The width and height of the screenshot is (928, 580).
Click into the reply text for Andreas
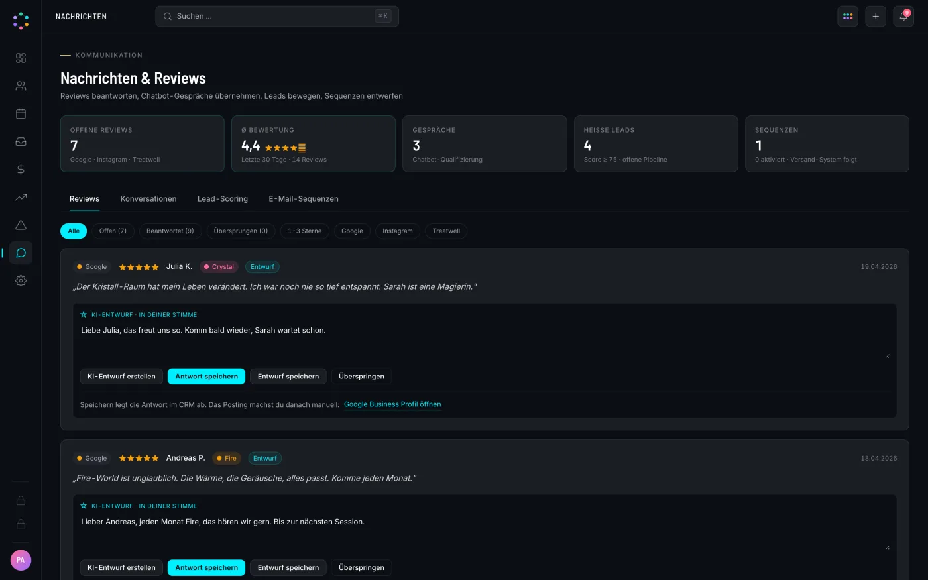485,532
